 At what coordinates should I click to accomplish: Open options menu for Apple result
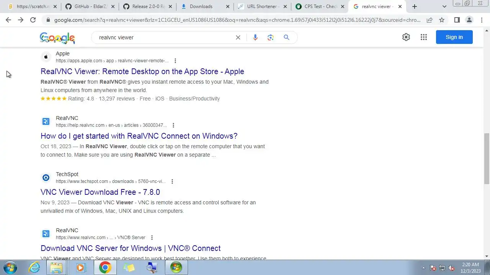tap(175, 61)
